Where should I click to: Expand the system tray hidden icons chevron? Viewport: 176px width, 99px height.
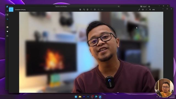pos(157,97)
